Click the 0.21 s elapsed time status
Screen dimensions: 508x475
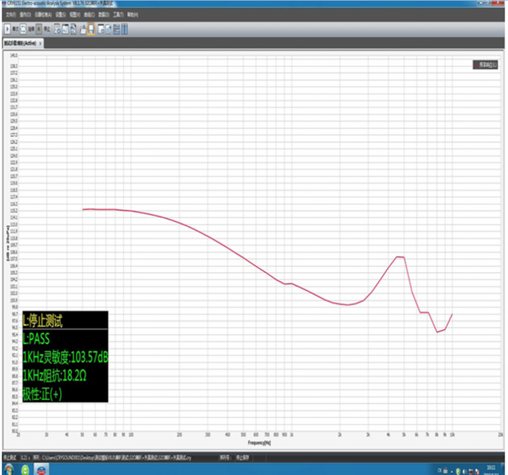(25, 457)
